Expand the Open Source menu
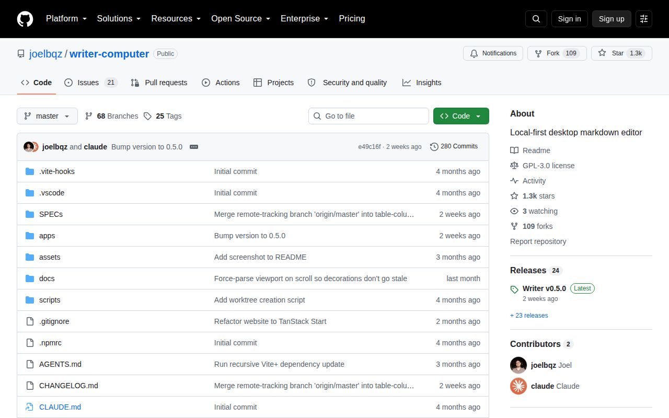The width and height of the screenshot is (669, 418). [241, 19]
